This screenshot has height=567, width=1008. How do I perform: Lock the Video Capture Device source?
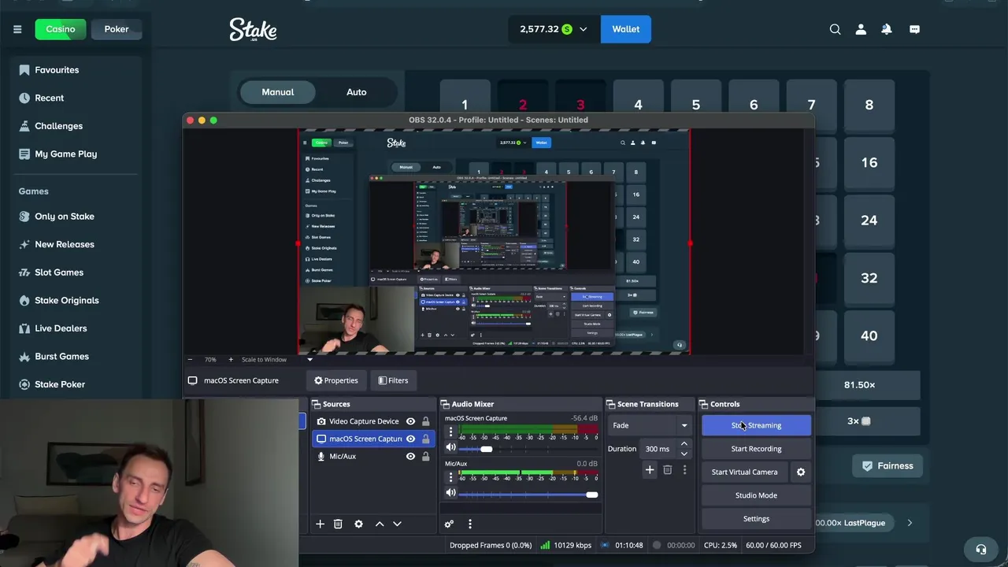click(x=426, y=421)
